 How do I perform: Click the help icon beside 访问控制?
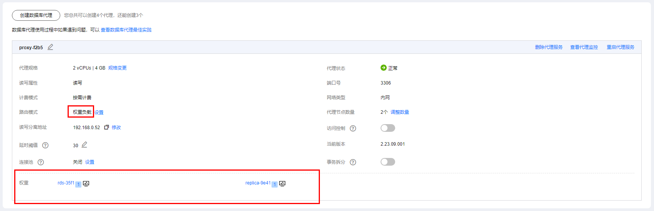click(x=353, y=128)
